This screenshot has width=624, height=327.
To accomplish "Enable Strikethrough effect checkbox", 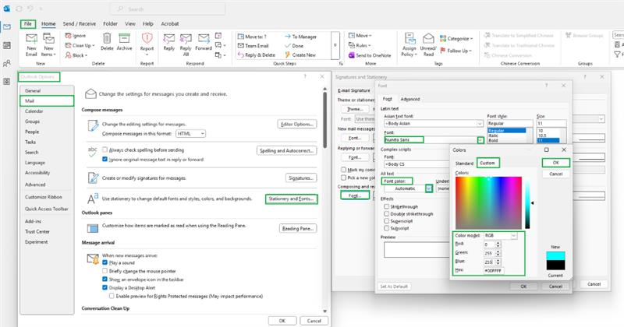I will tap(386, 206).
